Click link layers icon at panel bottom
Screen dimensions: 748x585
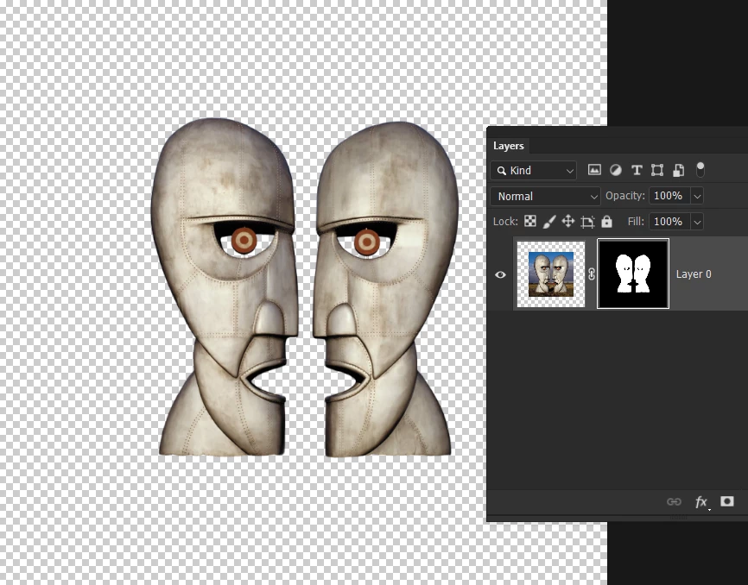point(674,501)
